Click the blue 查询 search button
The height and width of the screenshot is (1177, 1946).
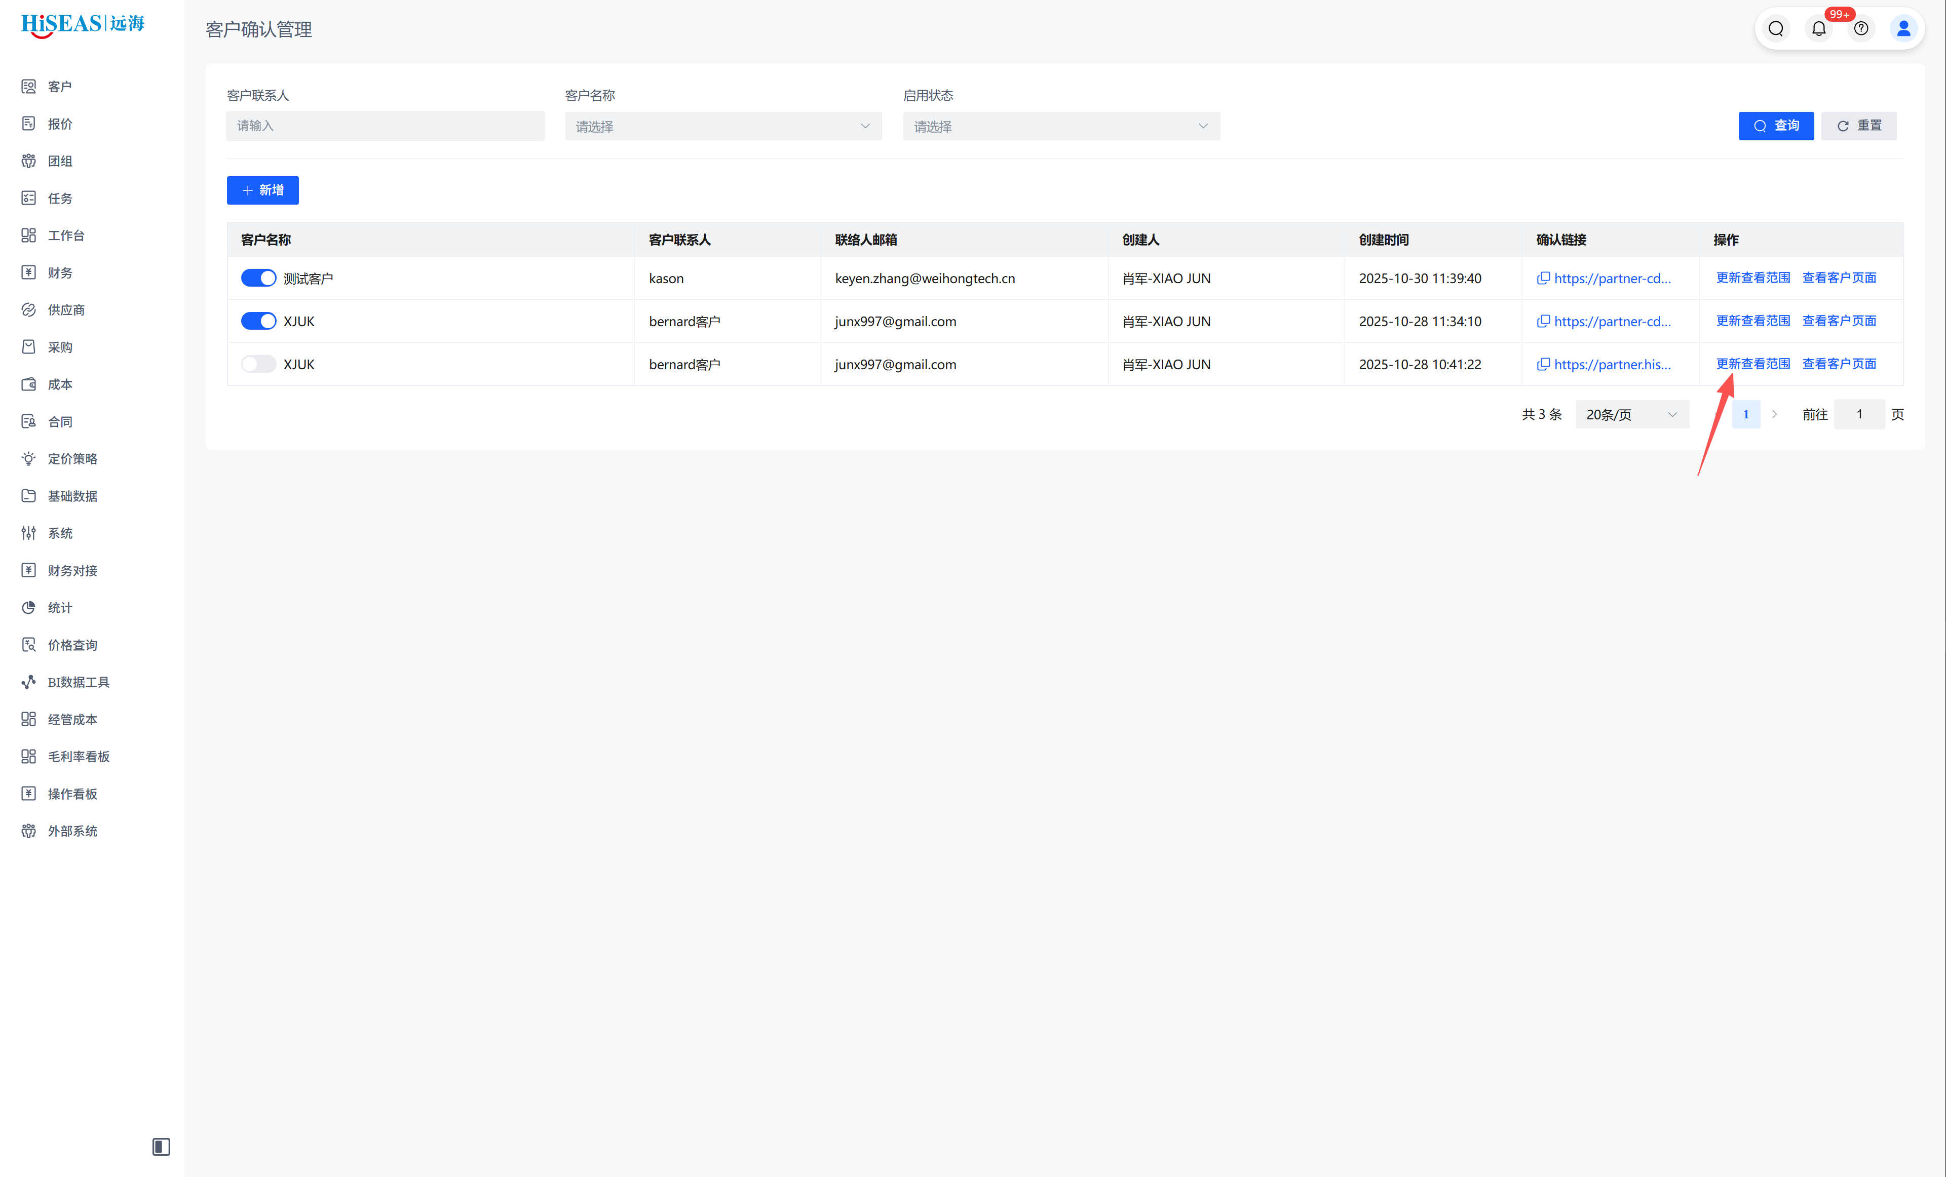click(x=1775, y=126)
